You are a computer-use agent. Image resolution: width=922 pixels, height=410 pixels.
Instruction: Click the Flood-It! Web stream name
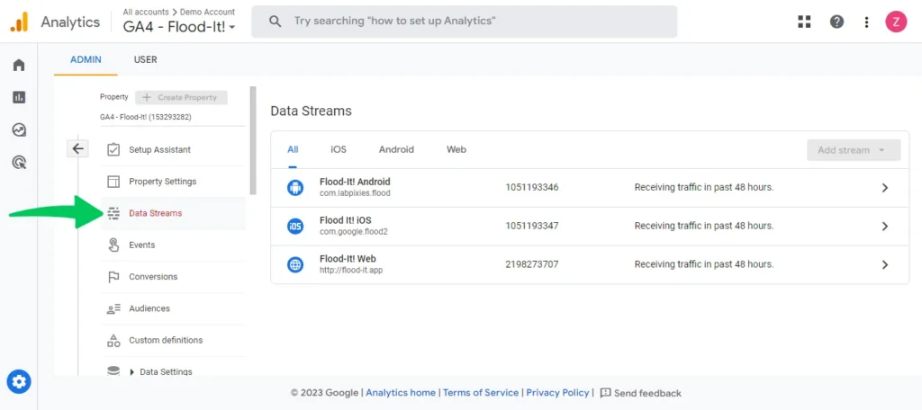pyautogui.click(x=348, y=259)
